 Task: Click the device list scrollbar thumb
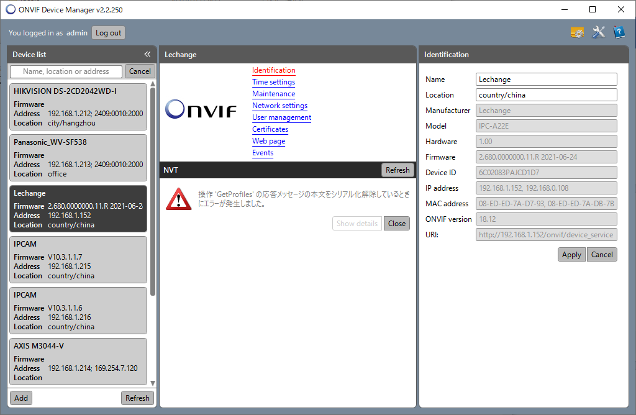[x=153, y=191]
